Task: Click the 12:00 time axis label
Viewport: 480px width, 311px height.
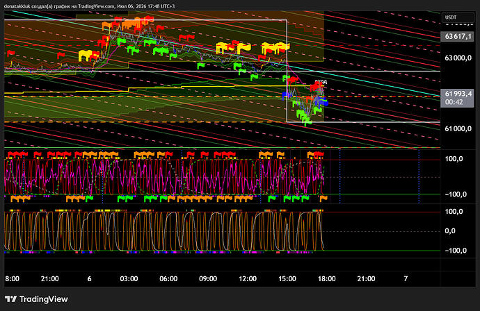Action: (x=248, y=278)
